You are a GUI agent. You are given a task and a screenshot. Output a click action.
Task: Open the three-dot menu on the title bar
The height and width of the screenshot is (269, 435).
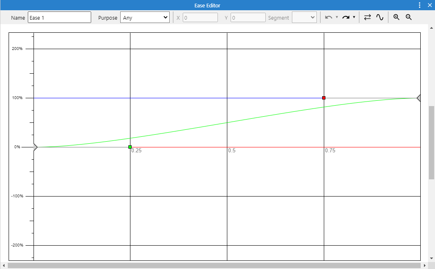pyautogui.click(x=419, y=5)
